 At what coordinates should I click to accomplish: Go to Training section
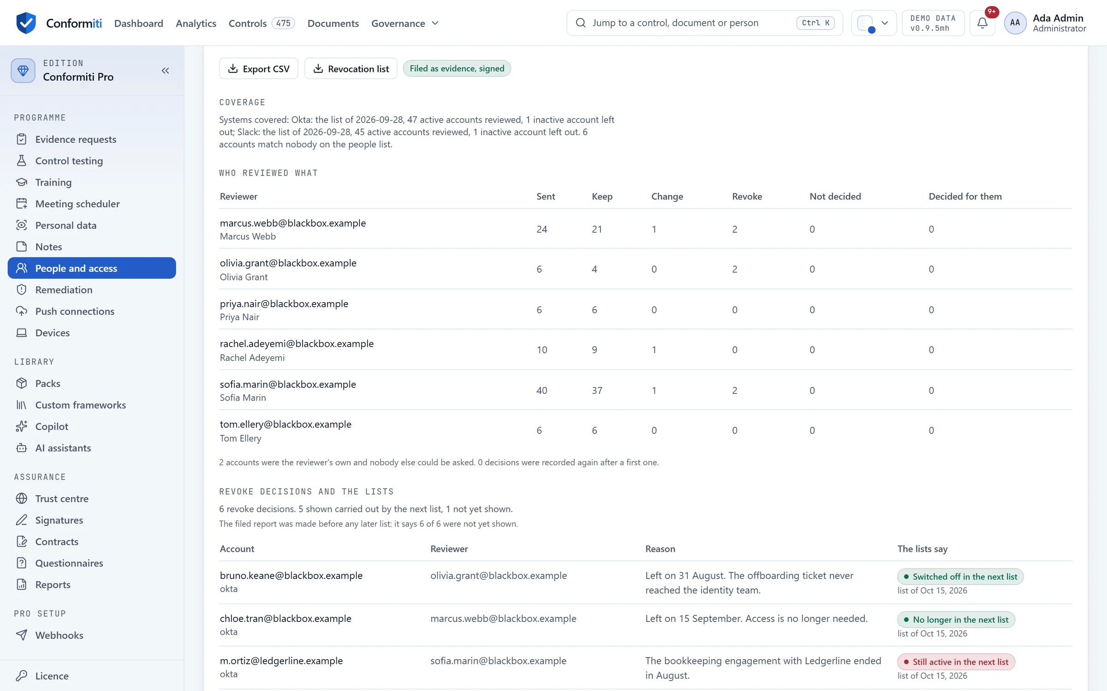point(92,182)
